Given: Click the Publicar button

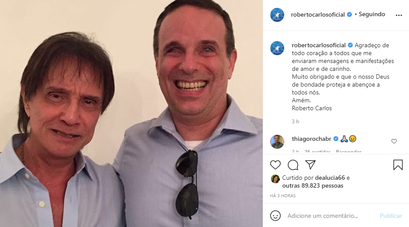Looking at the screenshot, I should [x=391, y=216].
